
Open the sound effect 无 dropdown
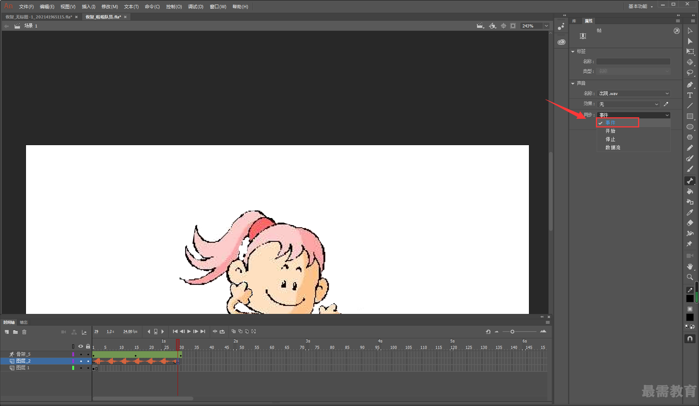click(628, 104)
